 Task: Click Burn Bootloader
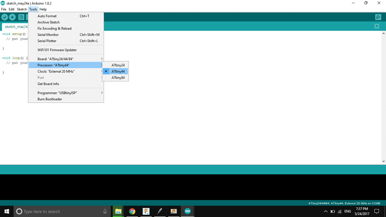pos(66,99)
